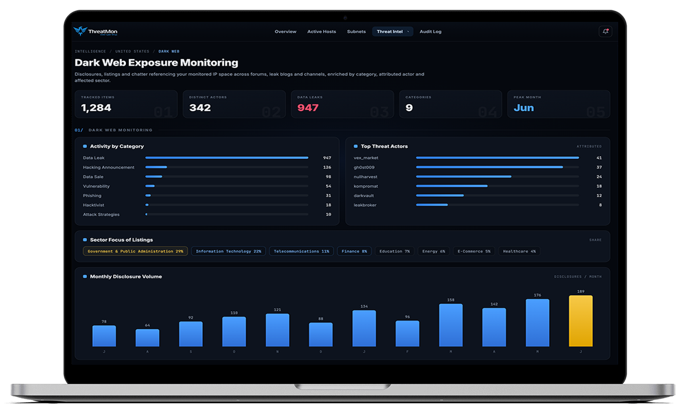The width and height of the screenshot is (690, 412).
Task: Select the Finance 8% sector chip
Action: pyautogui.click(x=354, y=251)
